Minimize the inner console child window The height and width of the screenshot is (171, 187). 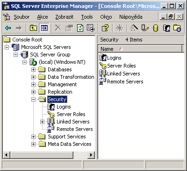pos(163,17)
